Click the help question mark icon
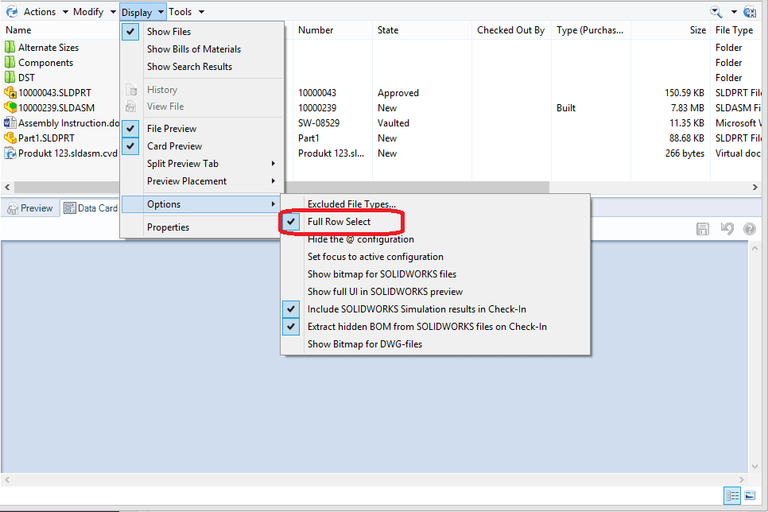This screenshot has height=512, width=768. click(x=749, y=229)
